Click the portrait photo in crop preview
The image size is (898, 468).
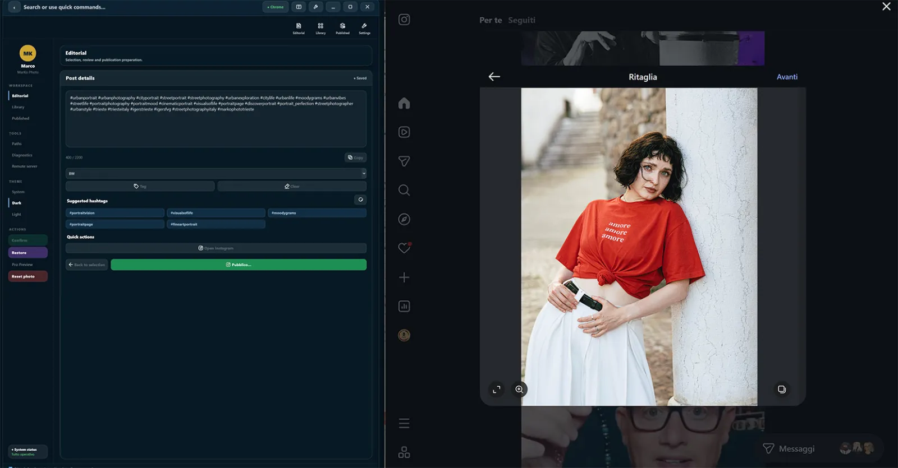[x=639, y=247]
